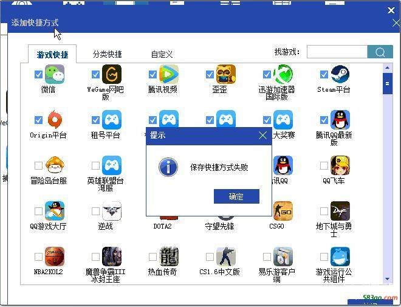Screen dimensions: 401x307
Task: Click the WeChat (微信) app icon
Action: 55,74
